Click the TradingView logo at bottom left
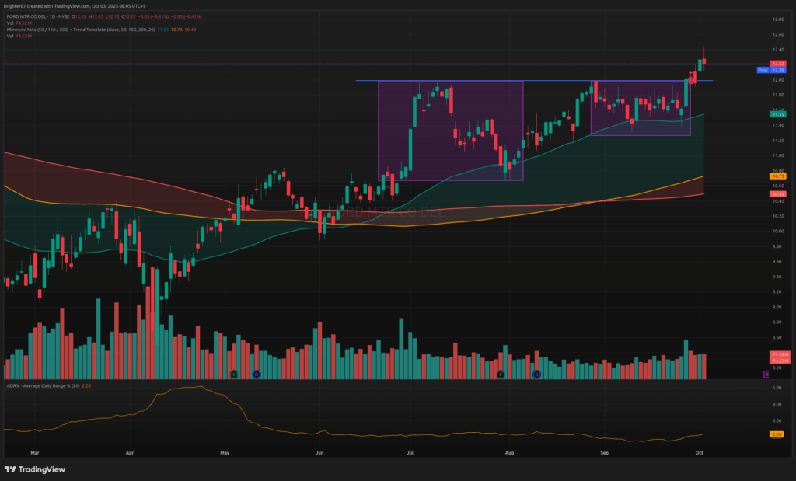Viewport: 796px width, 481px height. (x=35, y=469)
